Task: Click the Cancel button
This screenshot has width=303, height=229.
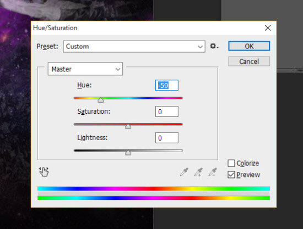Action: click(249, 62)
